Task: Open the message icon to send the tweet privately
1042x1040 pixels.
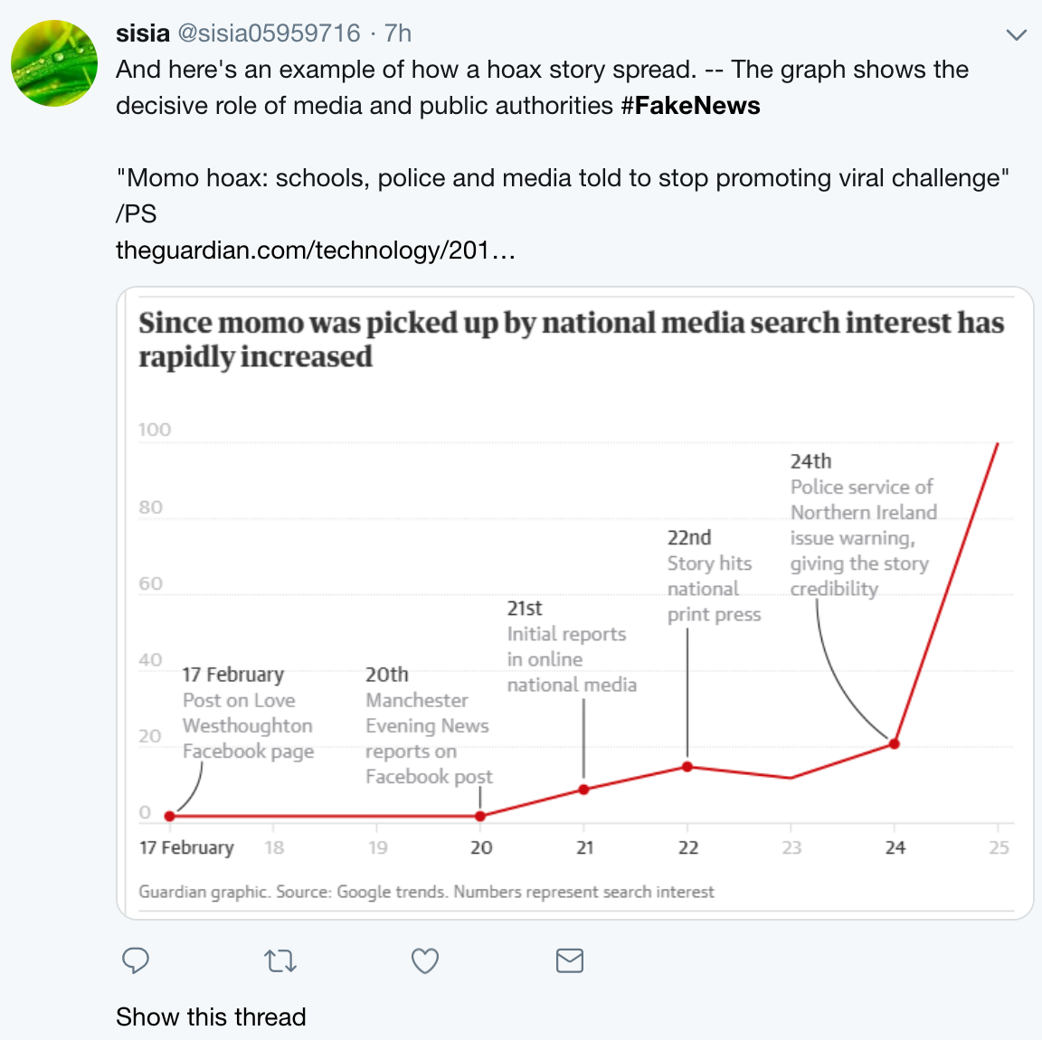Action: (569, 961)
